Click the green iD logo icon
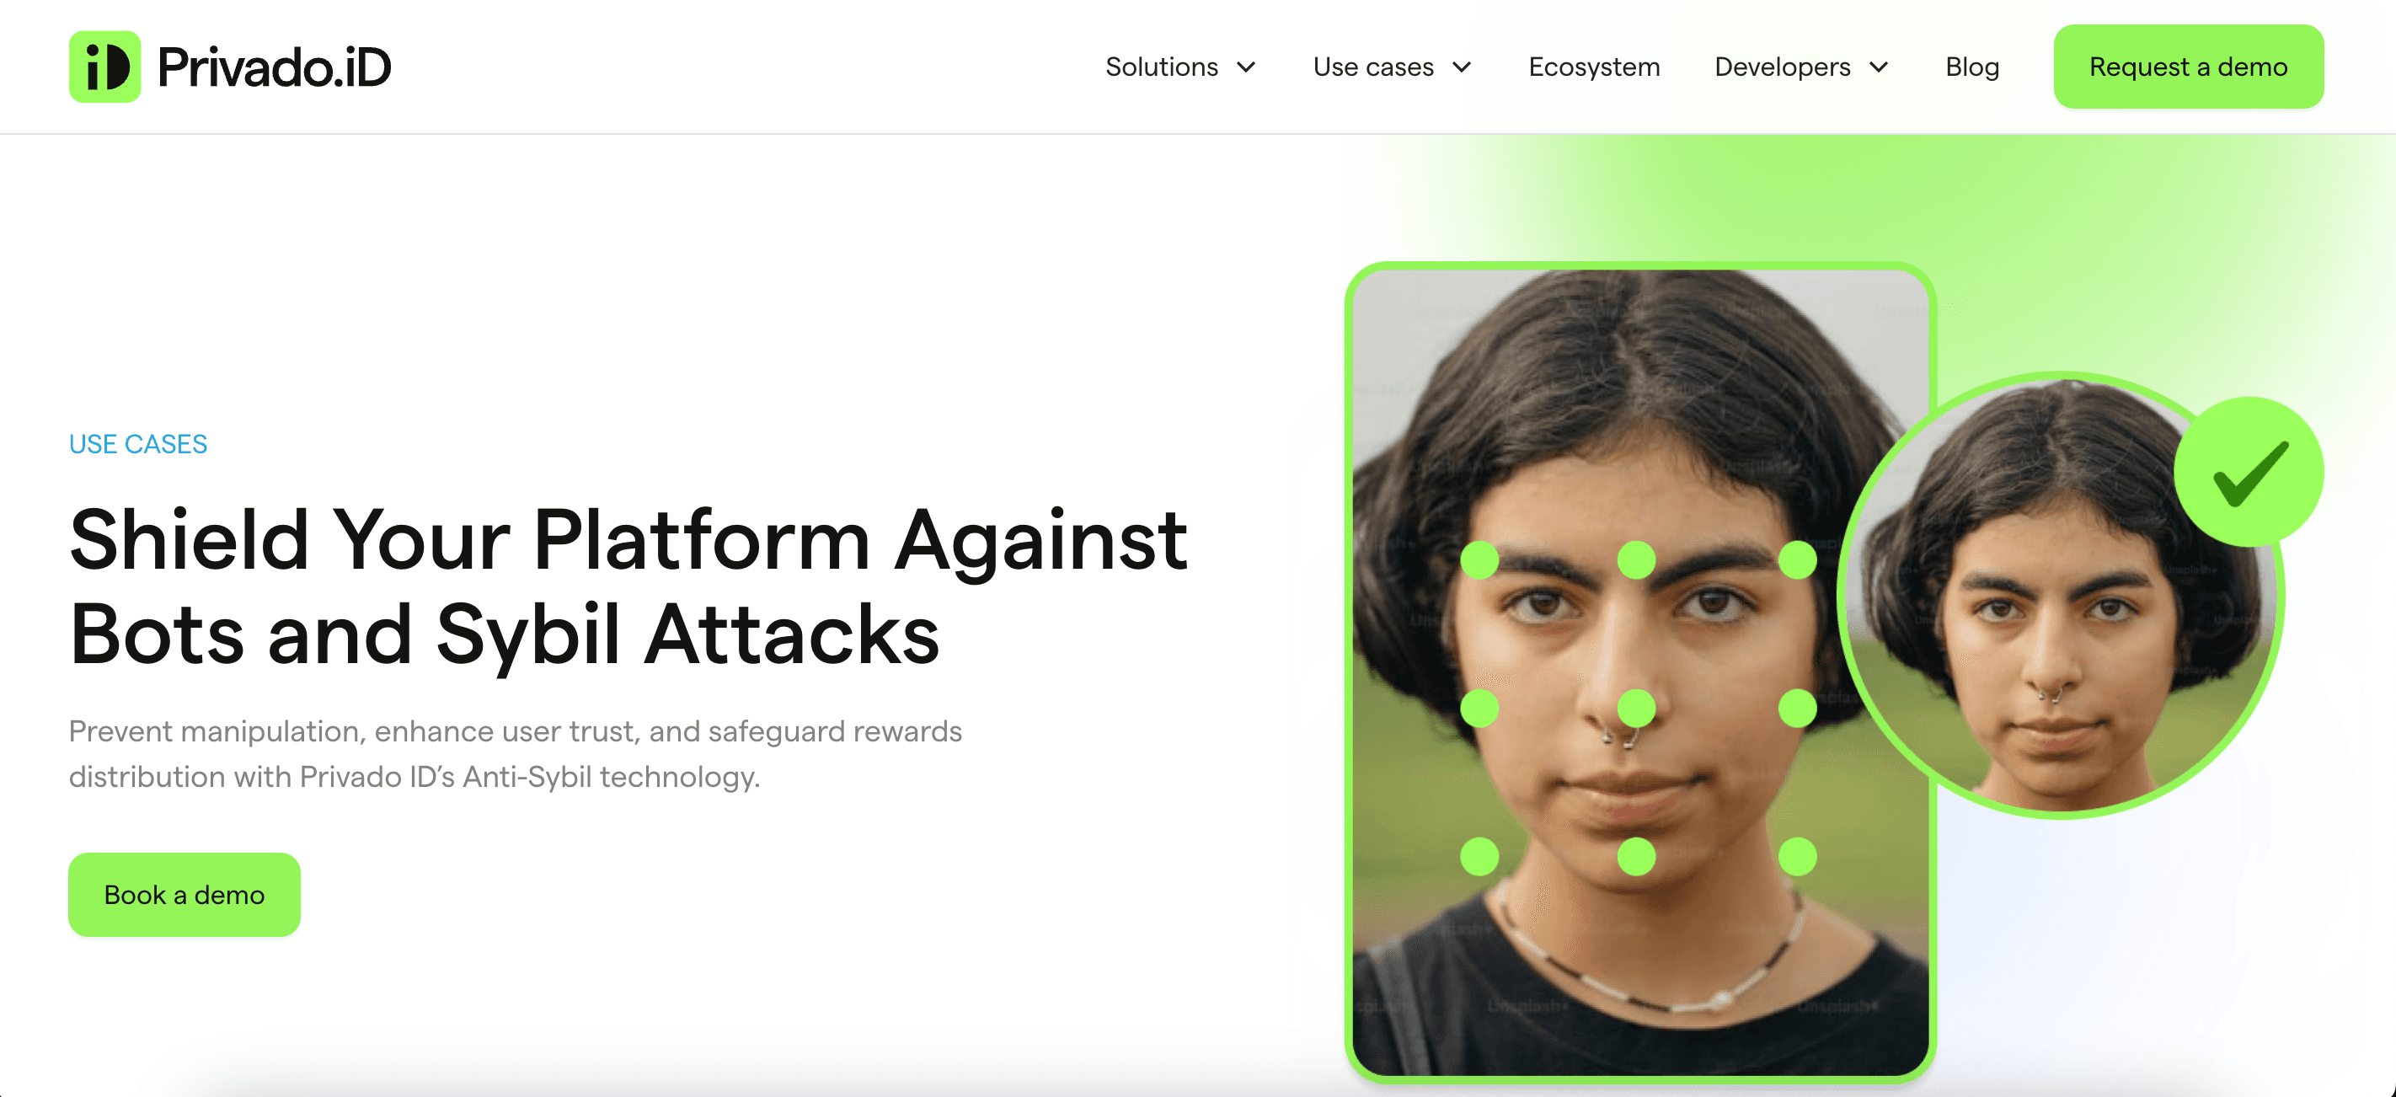This screenshot has width=2396, height=1097. coord(104,67)
